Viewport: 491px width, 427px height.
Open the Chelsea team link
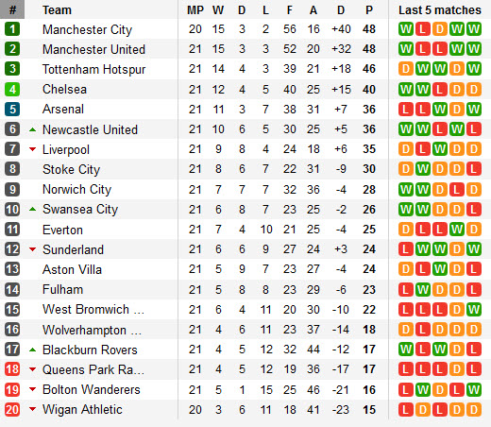(64, 90)
